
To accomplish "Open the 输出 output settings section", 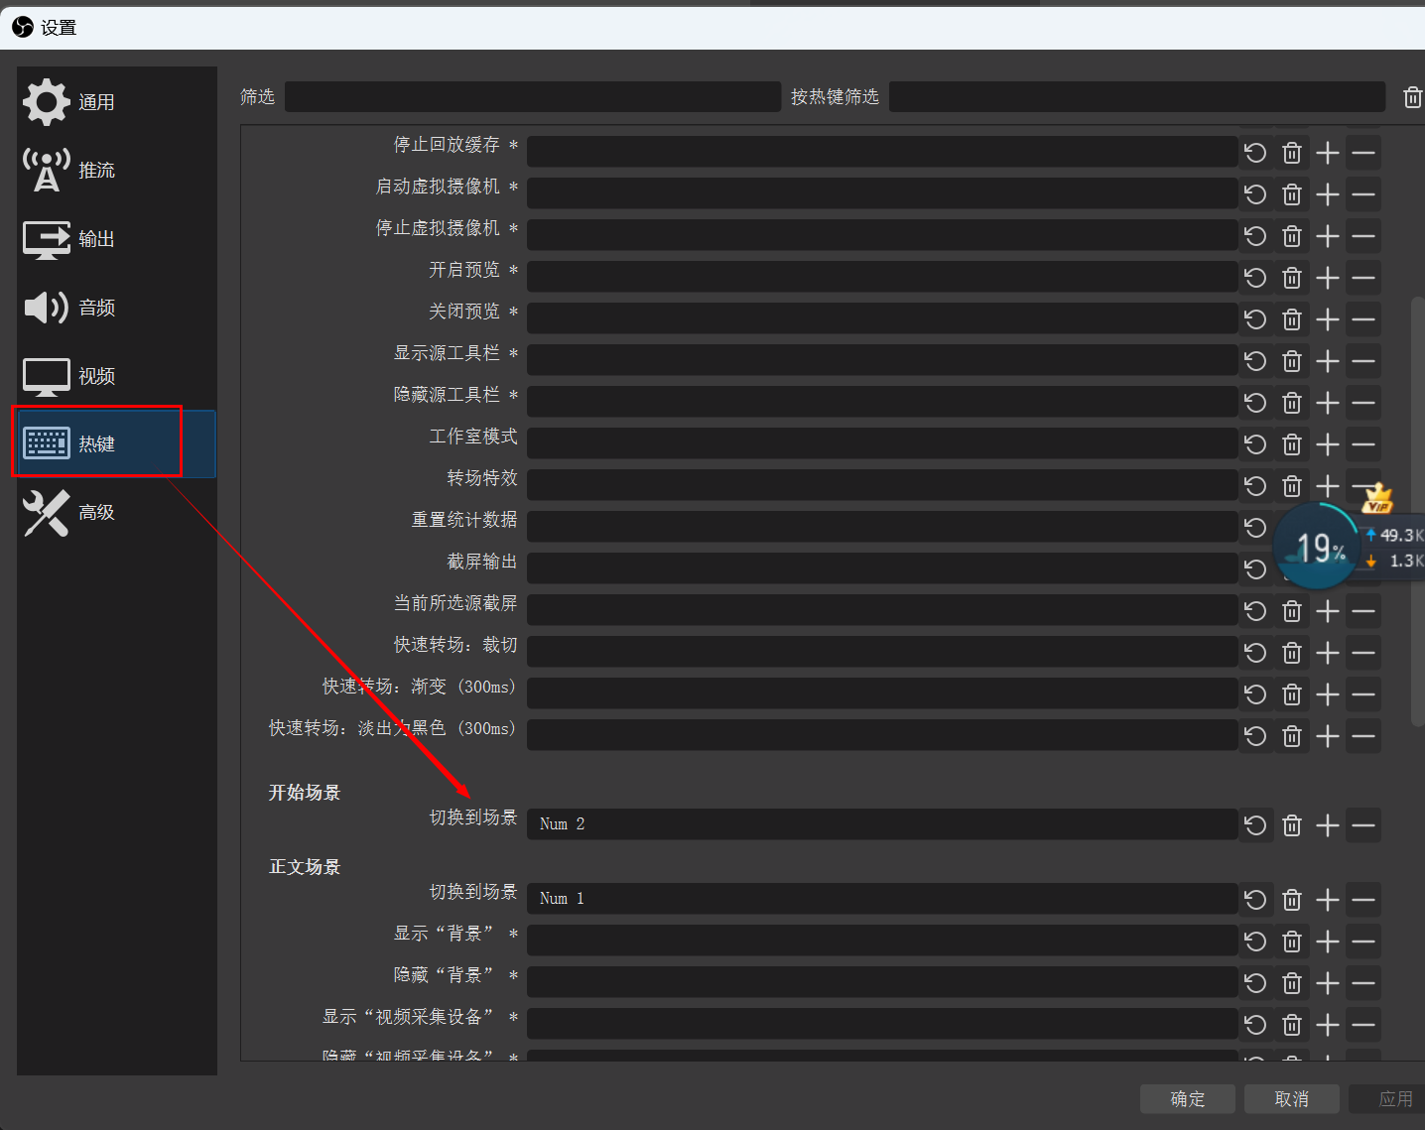I will coord(117,239).
